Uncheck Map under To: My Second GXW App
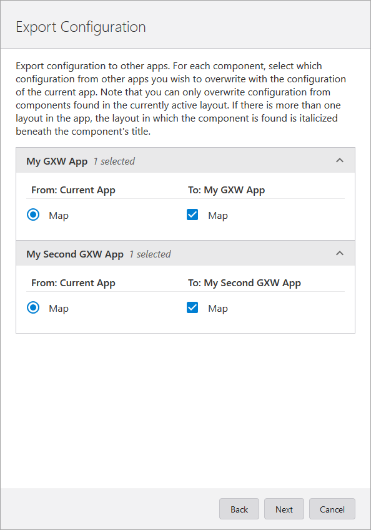 (192, 307)
